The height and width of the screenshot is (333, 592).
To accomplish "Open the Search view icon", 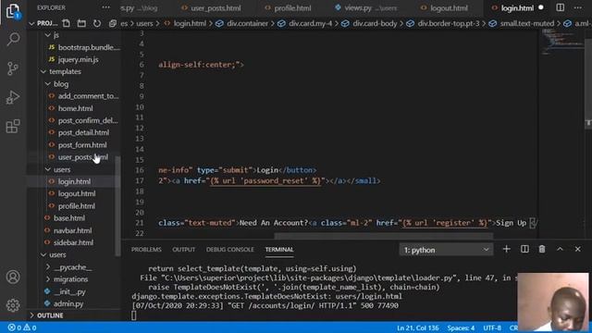I will tap(13, 39).
